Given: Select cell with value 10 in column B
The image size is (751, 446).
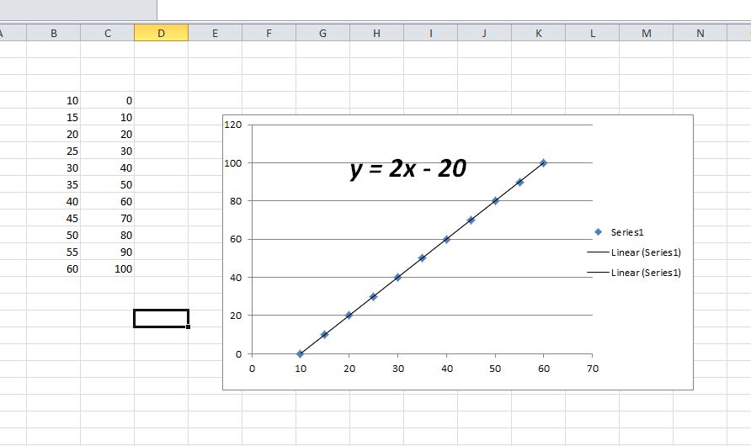Looking at the screenshot, I should pos(54,100).
